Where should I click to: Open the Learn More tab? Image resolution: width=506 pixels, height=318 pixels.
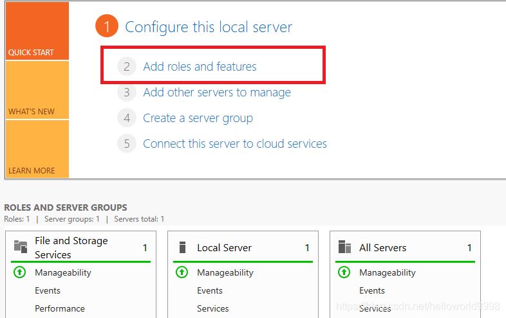click(37, 150)
